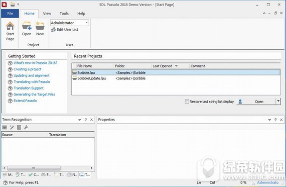Select the 'M..' bottom panel tab
The image size is (286, 187).
(x=8, y=174)
